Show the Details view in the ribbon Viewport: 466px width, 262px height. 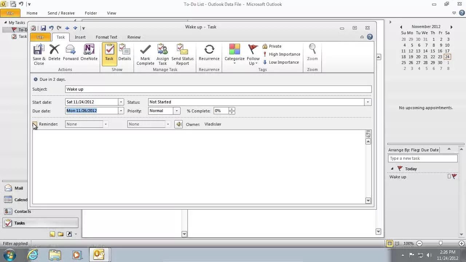pyautogui.click(x=125, y=52)
